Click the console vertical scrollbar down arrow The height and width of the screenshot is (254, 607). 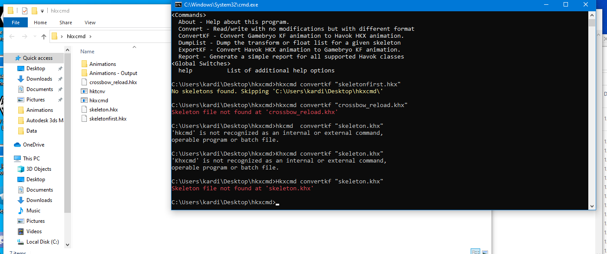click(x=592, y=206)
